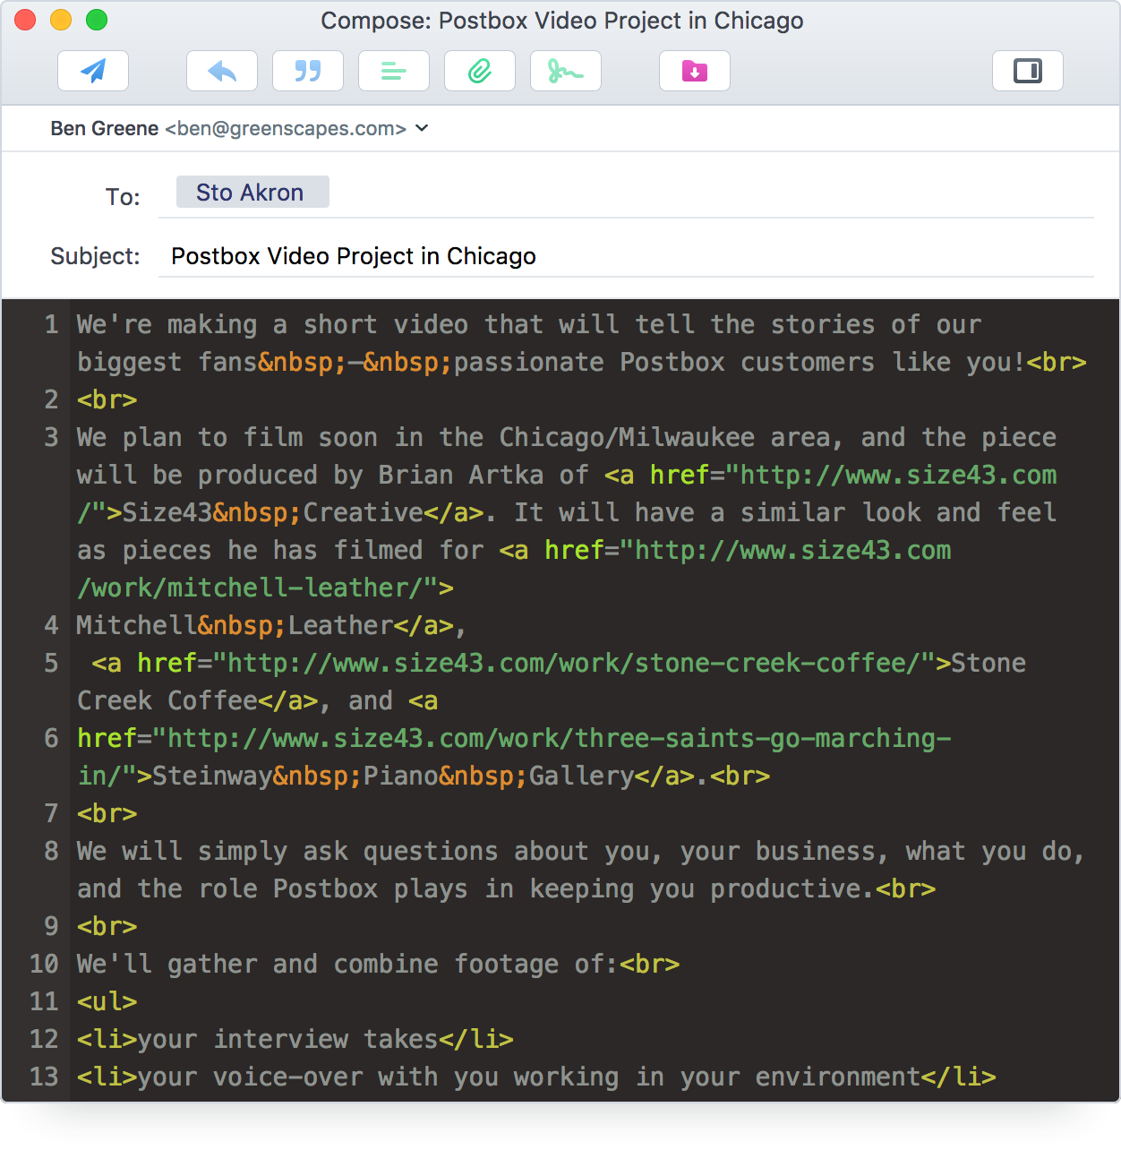Insert your signature with the squiggle icon
Viewport: 1121px width, 1150px height.
[x=565, y=71]
